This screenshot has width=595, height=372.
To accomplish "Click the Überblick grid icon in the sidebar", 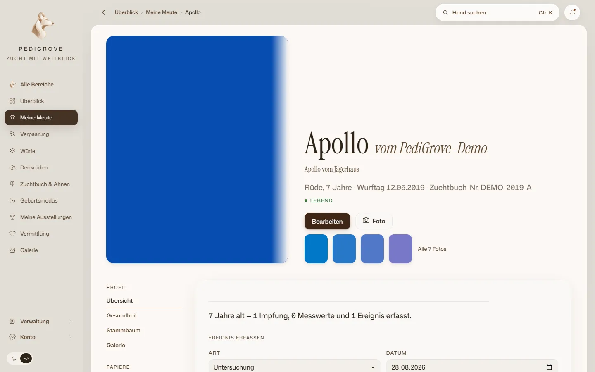I will [12, 101].
